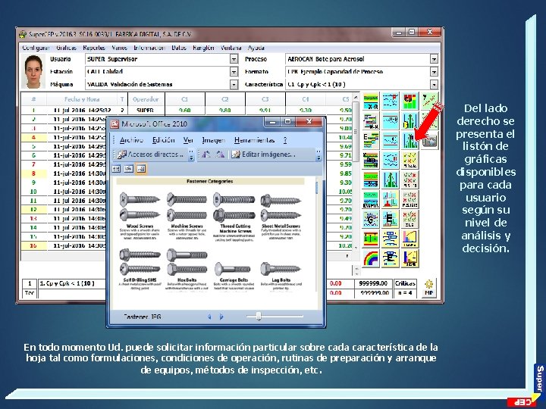The image size is (546, 409).
Task: Open toolbar options after Editar imágenes
Action: click(x=318, y=155)
